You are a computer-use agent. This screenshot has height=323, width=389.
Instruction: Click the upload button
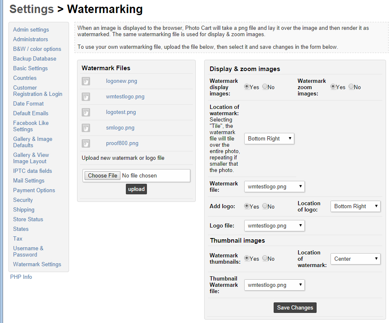click(x=136, y=189)
